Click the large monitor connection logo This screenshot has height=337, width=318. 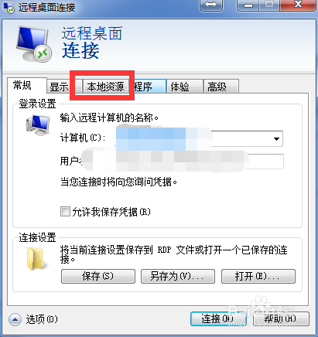pos(33,44)
